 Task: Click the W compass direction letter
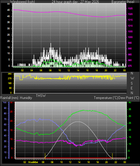(132, 78)
